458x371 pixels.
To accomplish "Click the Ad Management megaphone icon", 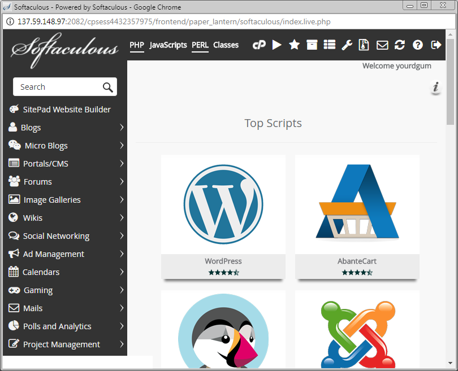I will [x=14, y=254].
